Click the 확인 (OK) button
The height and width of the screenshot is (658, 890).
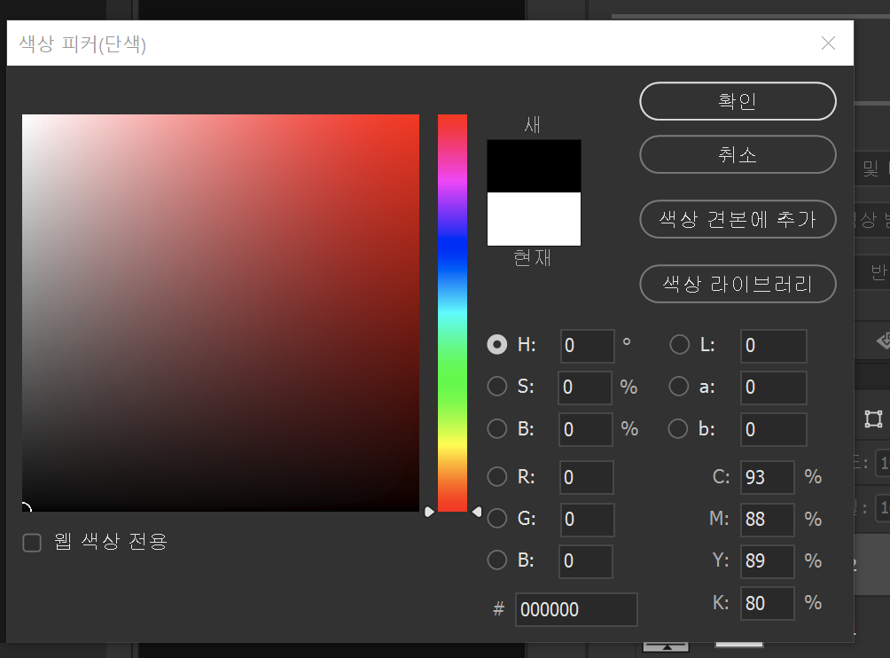738,101
